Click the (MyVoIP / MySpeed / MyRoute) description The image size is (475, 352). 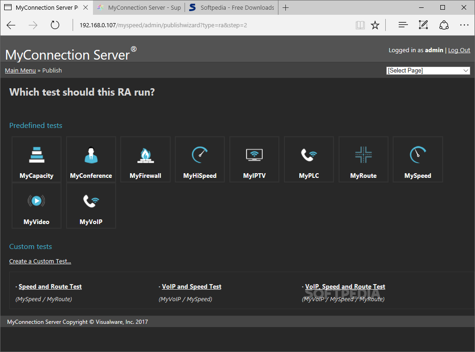343,299
